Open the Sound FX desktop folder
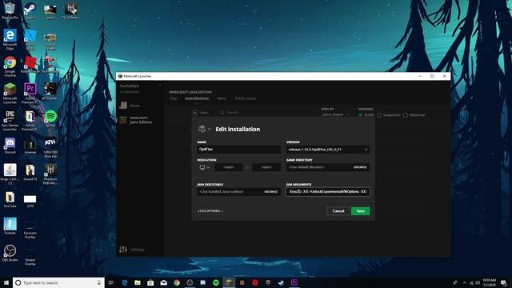 (30, 173)
